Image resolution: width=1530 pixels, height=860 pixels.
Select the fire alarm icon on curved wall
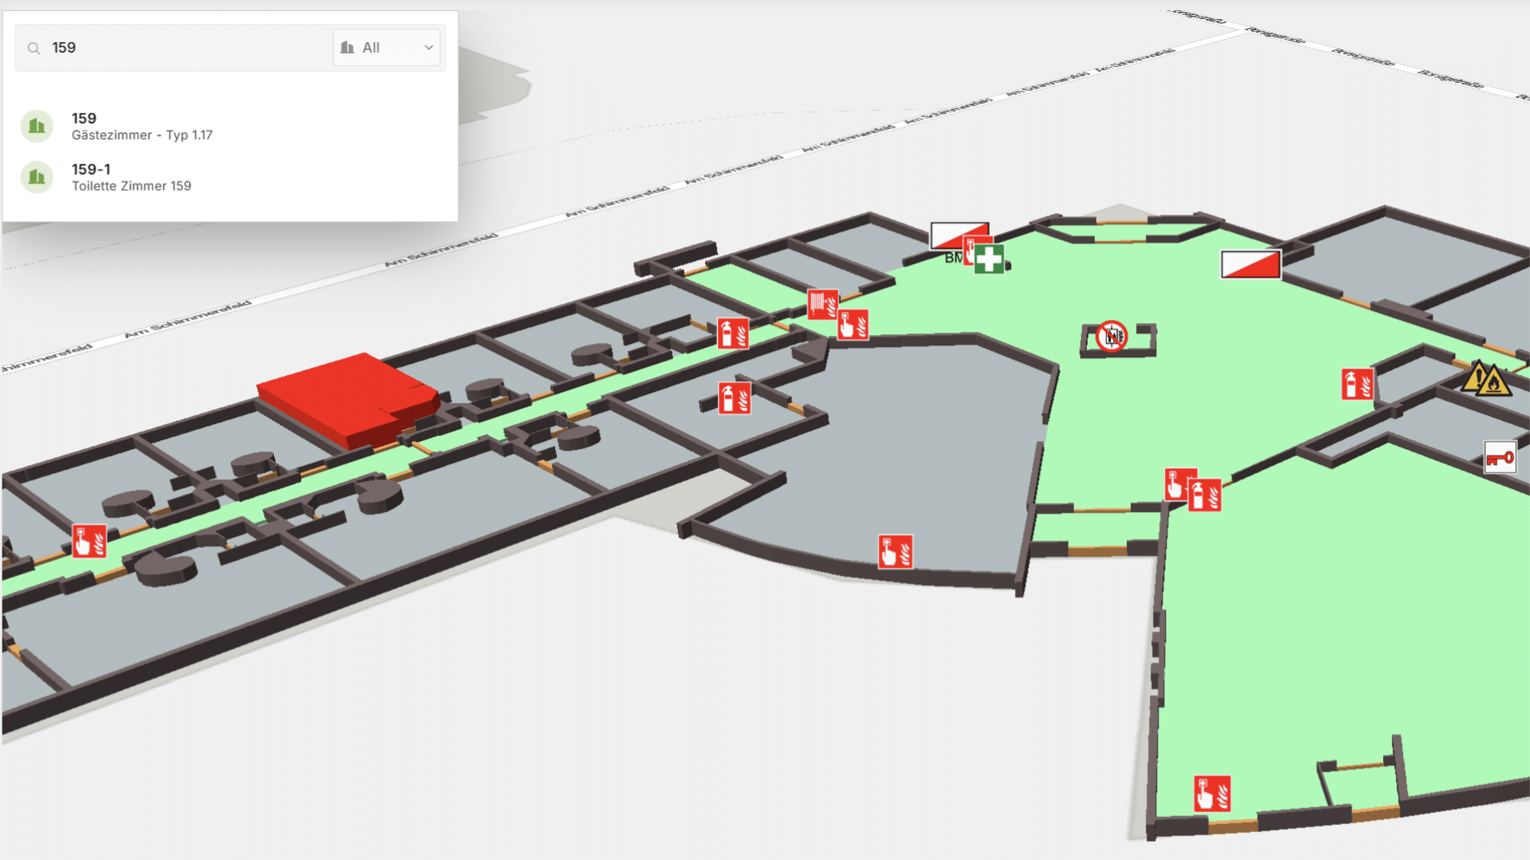pos(894,551)
